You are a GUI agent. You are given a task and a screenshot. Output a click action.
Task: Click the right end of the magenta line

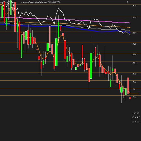click(x=130, y=23)
